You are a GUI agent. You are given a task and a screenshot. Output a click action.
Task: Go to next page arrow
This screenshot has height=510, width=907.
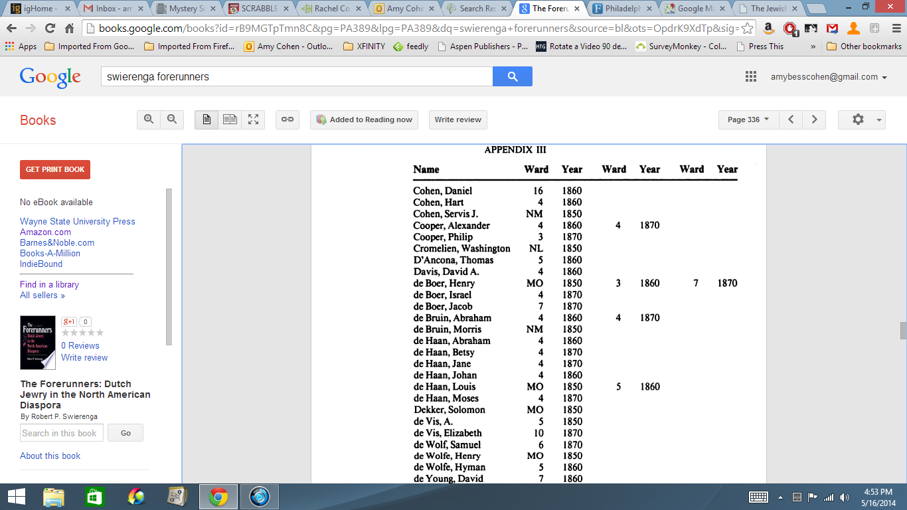814,120
